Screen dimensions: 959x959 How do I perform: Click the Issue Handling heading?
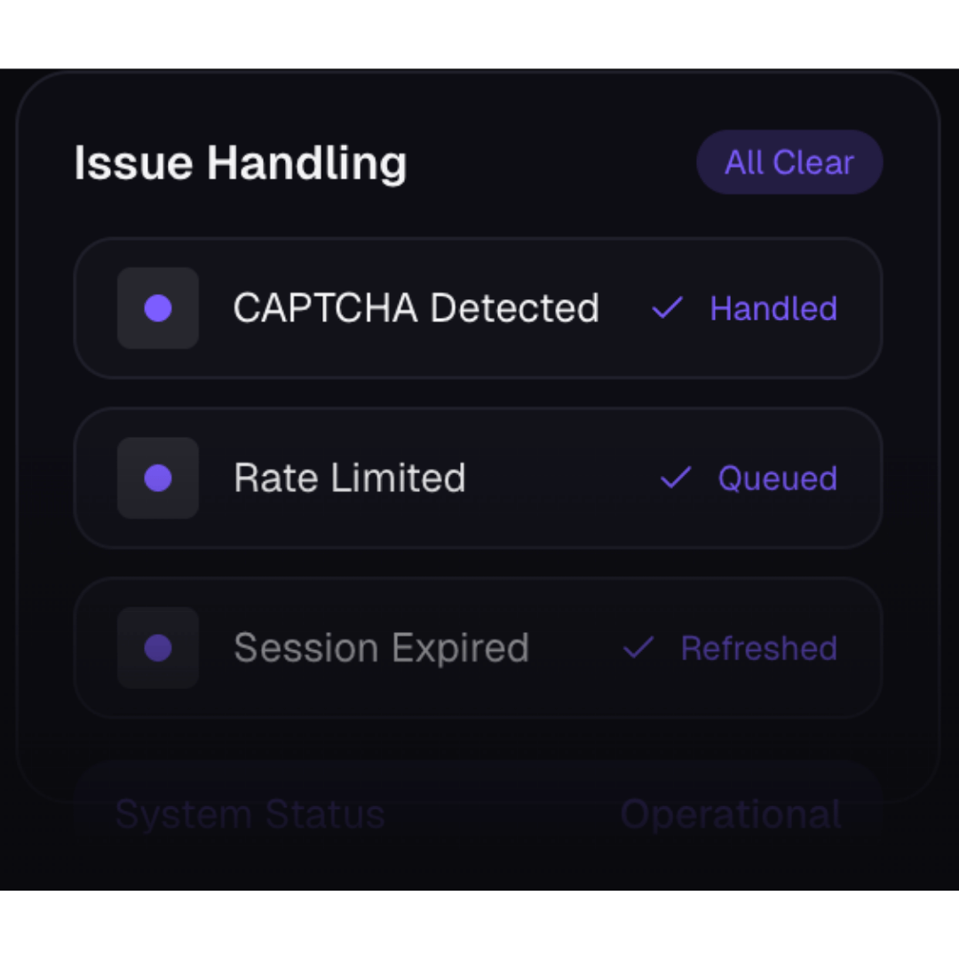pyautogui.click(x=240, y=163)
